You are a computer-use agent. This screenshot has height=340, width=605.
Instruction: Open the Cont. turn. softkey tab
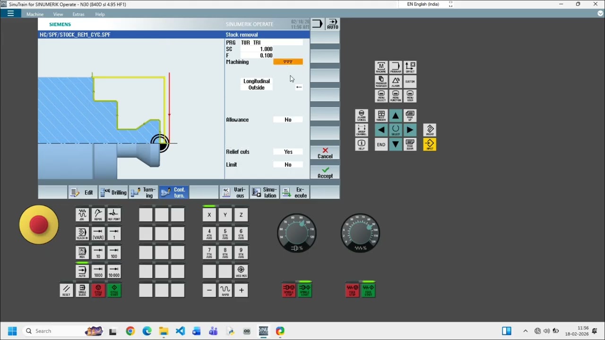coord(174,192)
